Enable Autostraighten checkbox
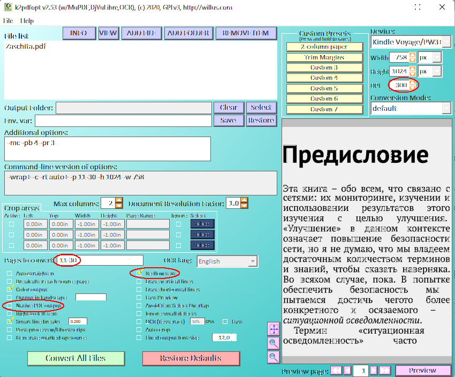Image resolution: width=455 pixels, height=377 pixels. (10, 274)
